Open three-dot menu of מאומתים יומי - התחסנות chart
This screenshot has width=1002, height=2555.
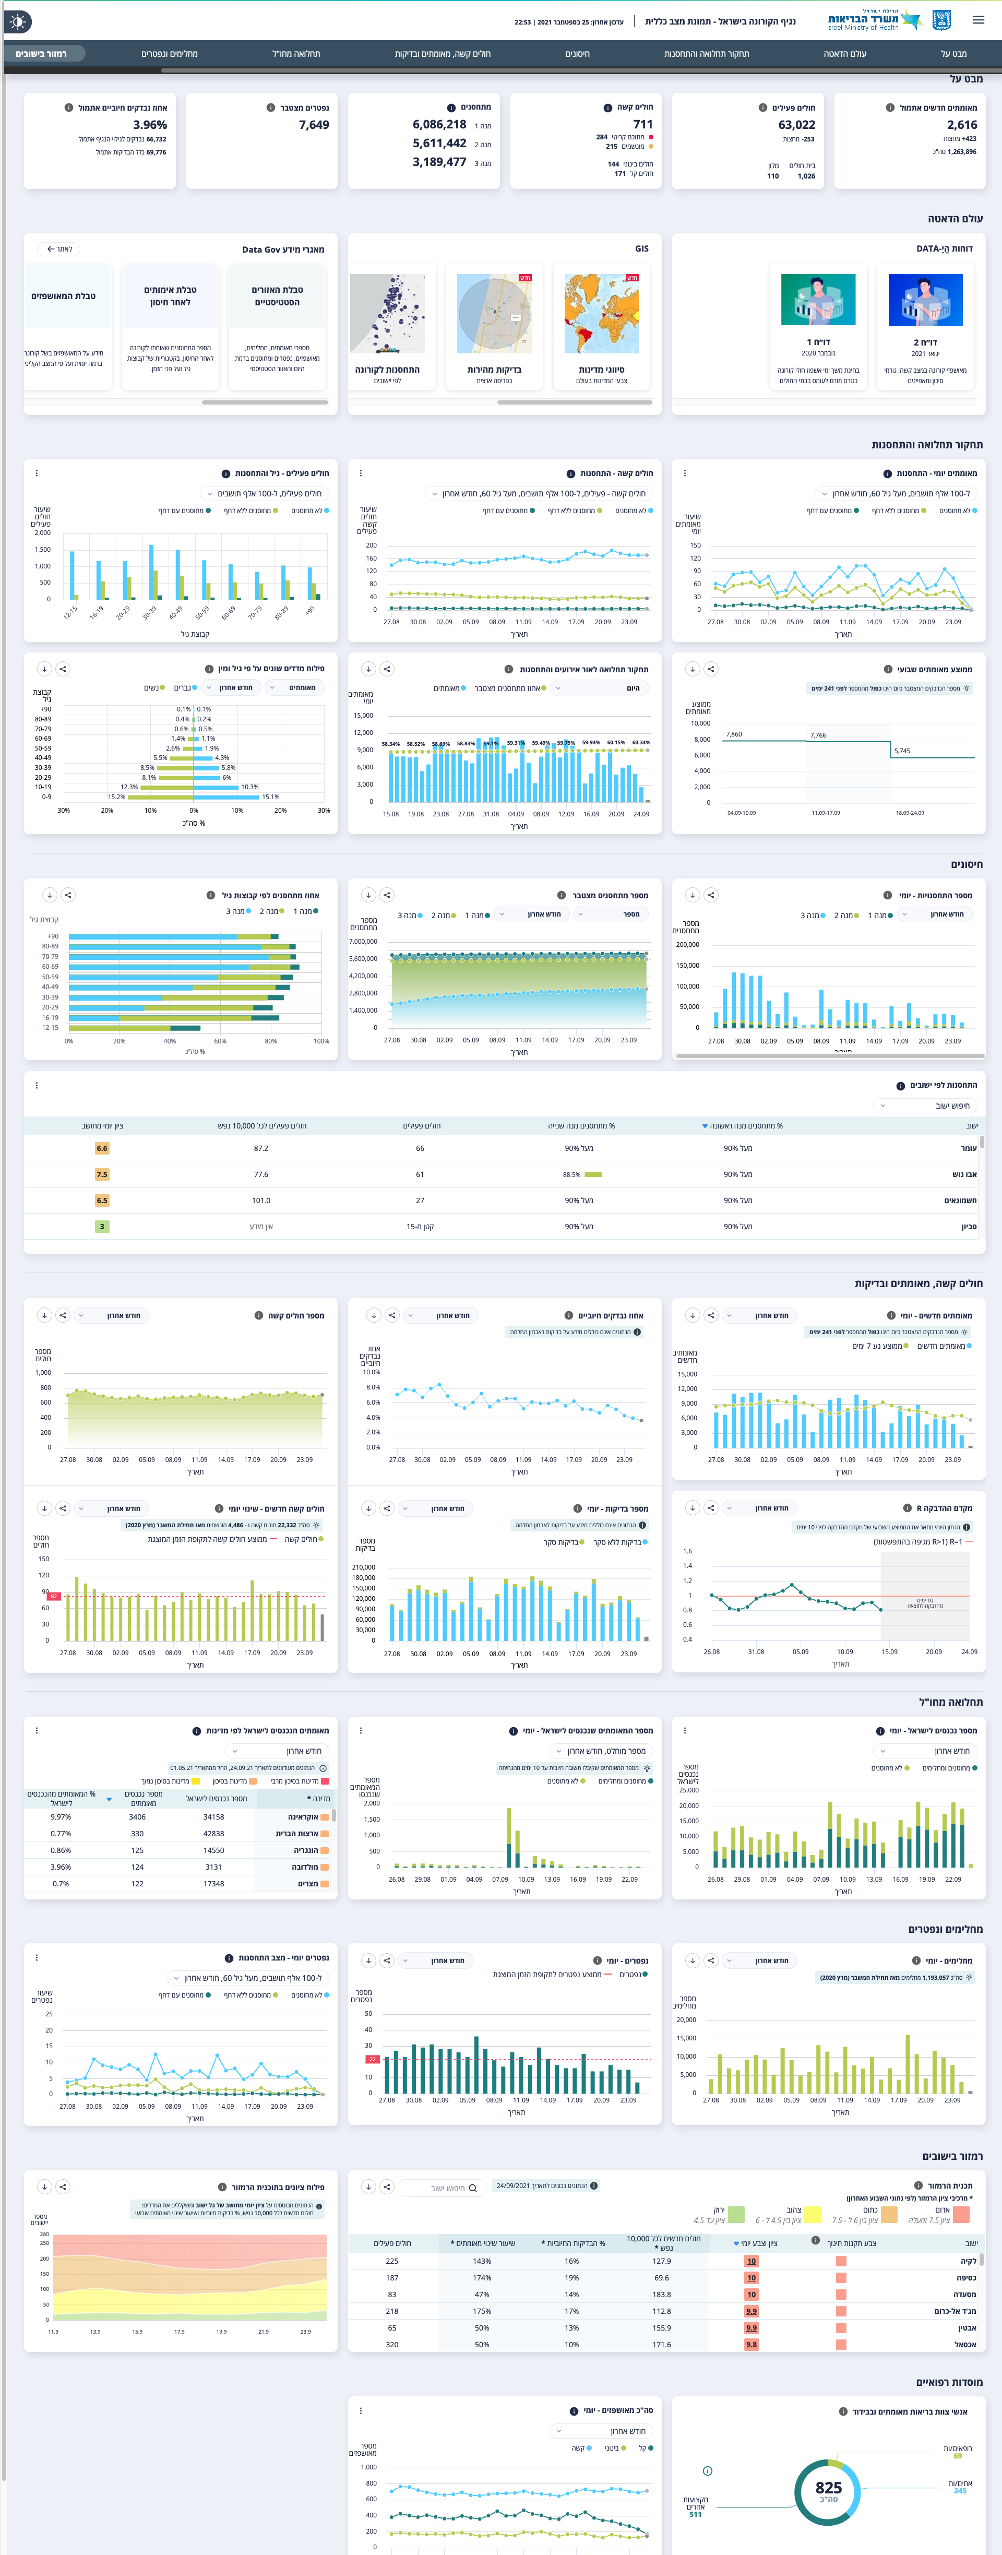[685, 473]
